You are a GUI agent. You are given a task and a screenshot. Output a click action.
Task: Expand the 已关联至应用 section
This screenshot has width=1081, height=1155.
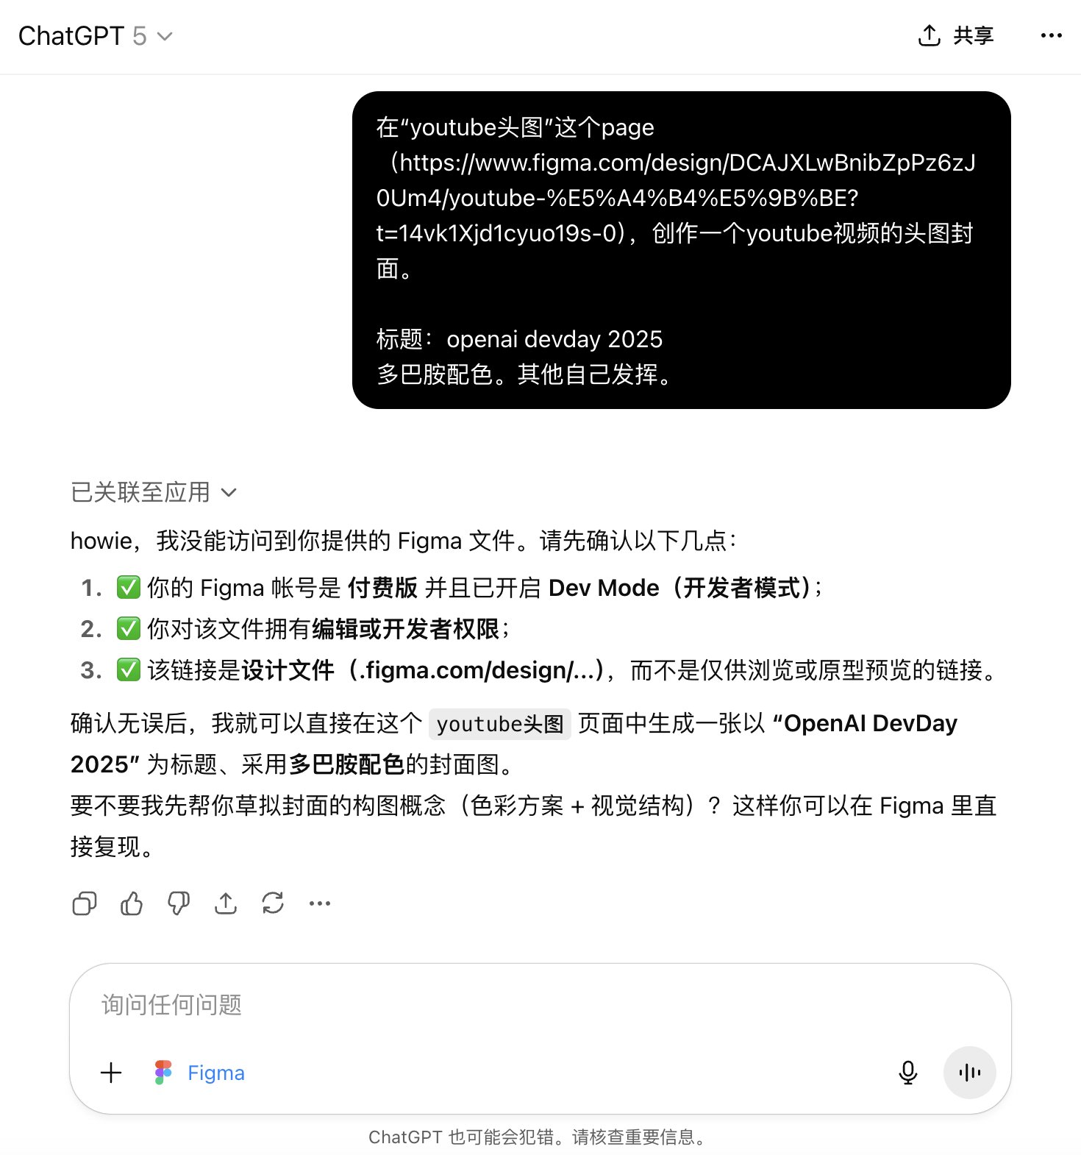coord(153,492)
